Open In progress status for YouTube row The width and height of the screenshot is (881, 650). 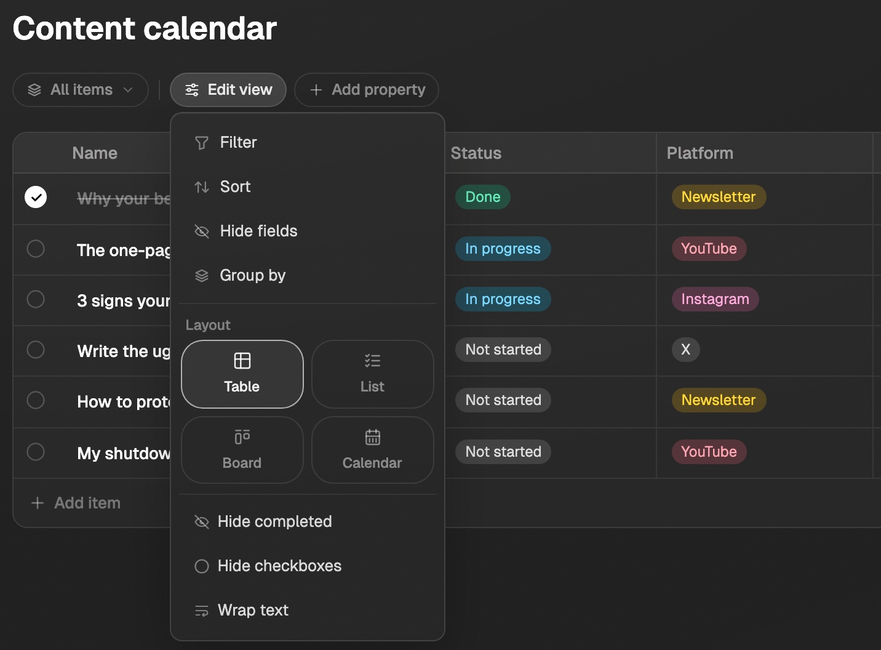click(503, 249)
